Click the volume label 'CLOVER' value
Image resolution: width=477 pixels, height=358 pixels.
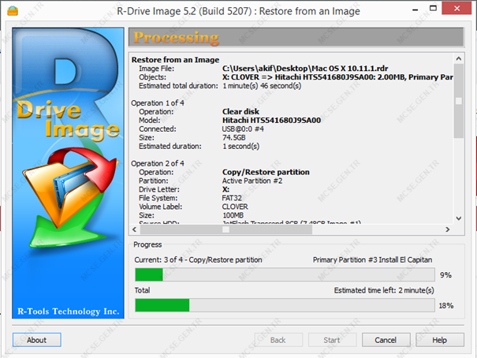tap(235, 207)
